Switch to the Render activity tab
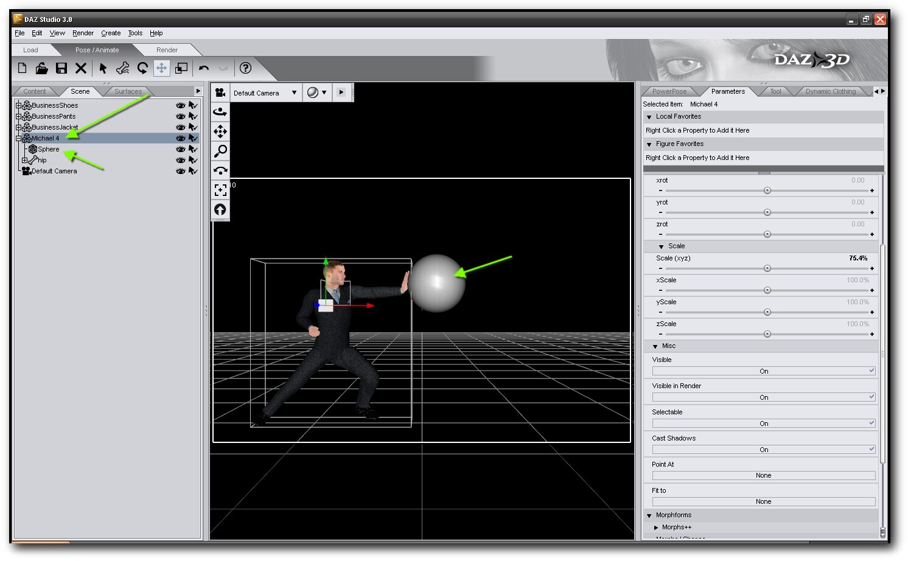The image size is (908, 561). [x=167, y=50]
